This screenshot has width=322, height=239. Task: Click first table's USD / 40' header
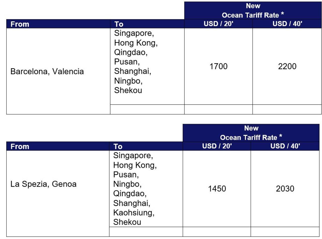pos(287,24)
